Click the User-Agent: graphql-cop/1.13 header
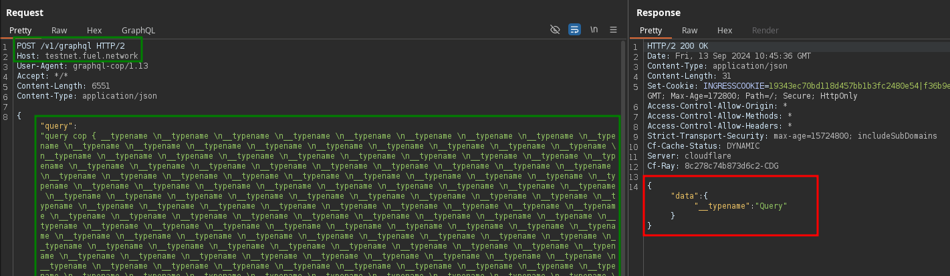 [x=82, y=66]
